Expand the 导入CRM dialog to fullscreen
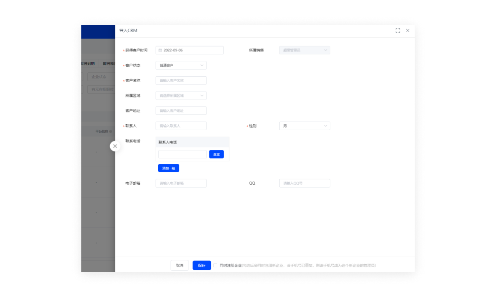496x297 pixels. [x=398, y=31]
